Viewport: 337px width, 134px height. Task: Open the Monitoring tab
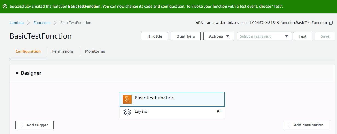point(95,51)
